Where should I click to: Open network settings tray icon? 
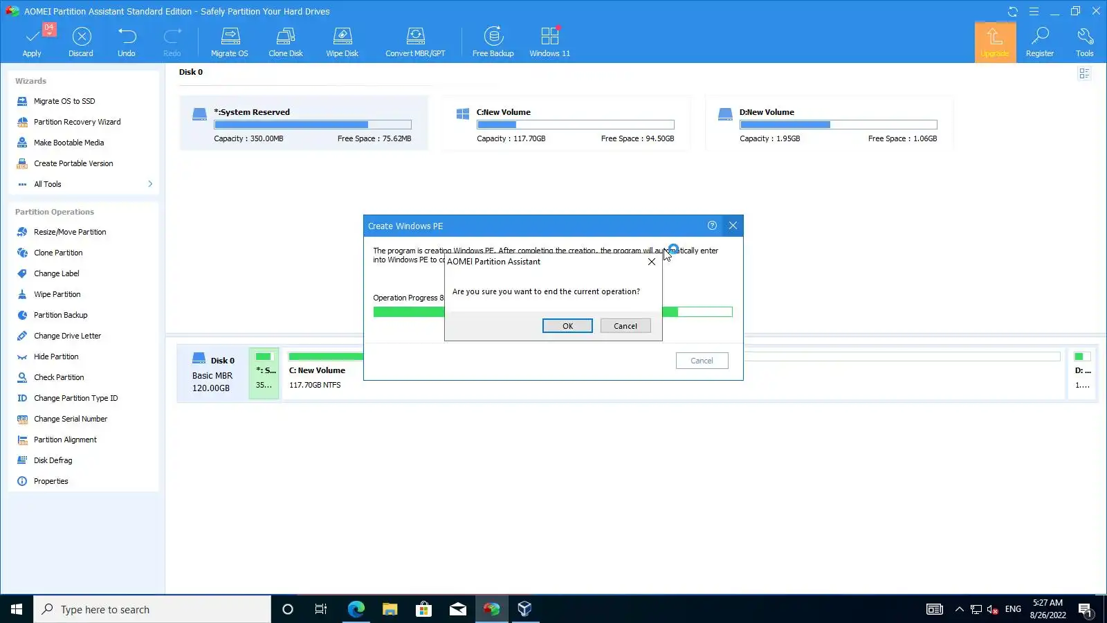point(976,609)
